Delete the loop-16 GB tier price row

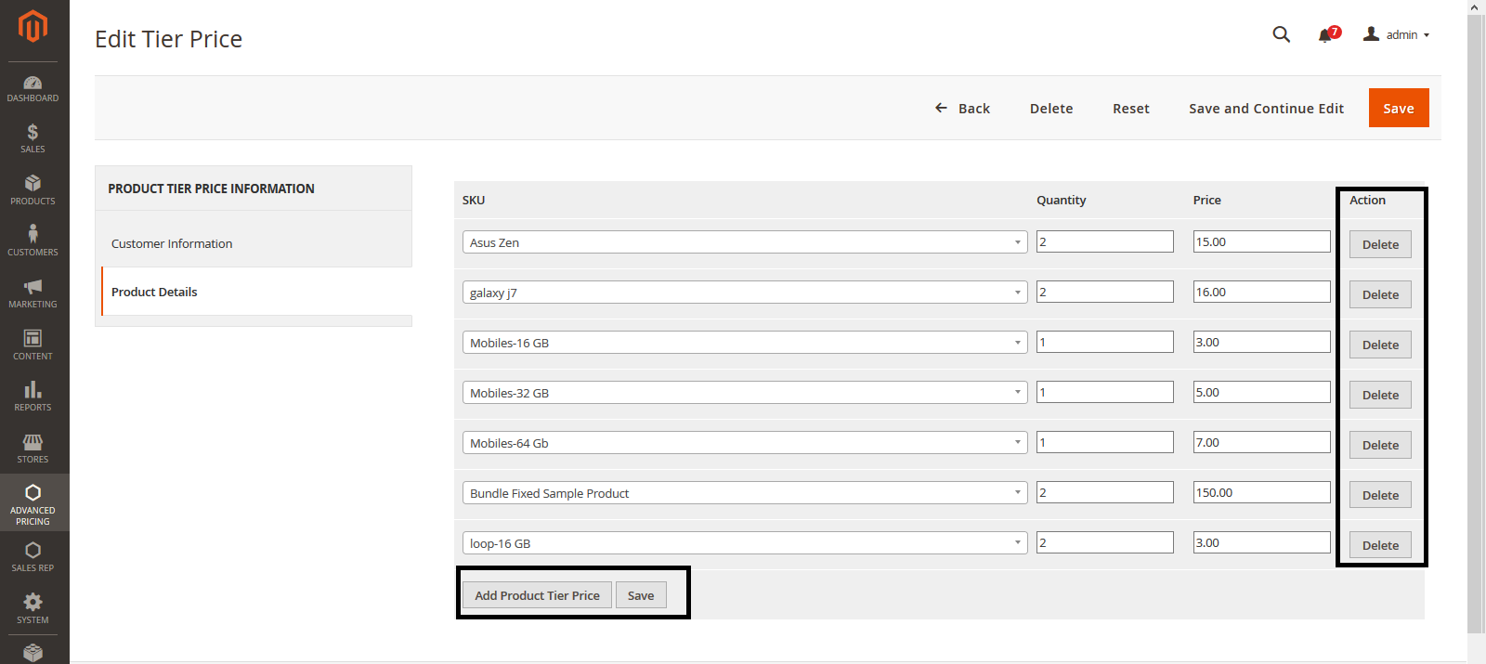pos(1380,545)
